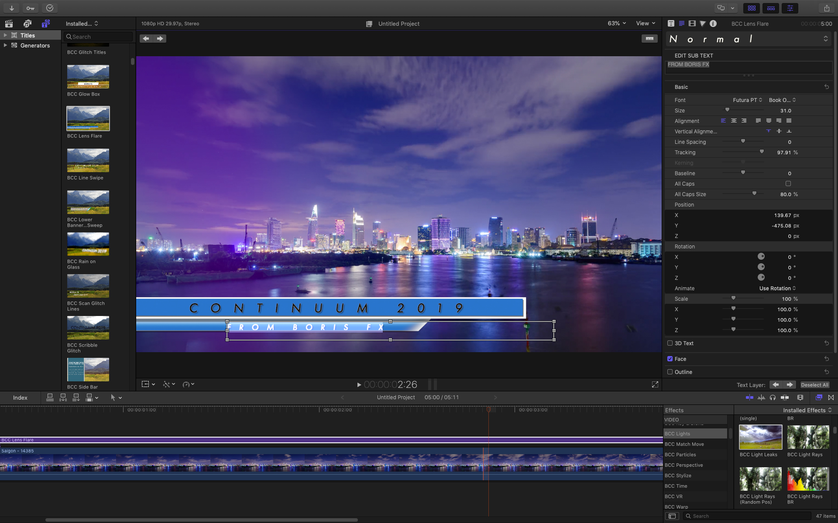Click insert clip edit icon
The width and height of the screenshot is (838, 523).
[63, 397]
